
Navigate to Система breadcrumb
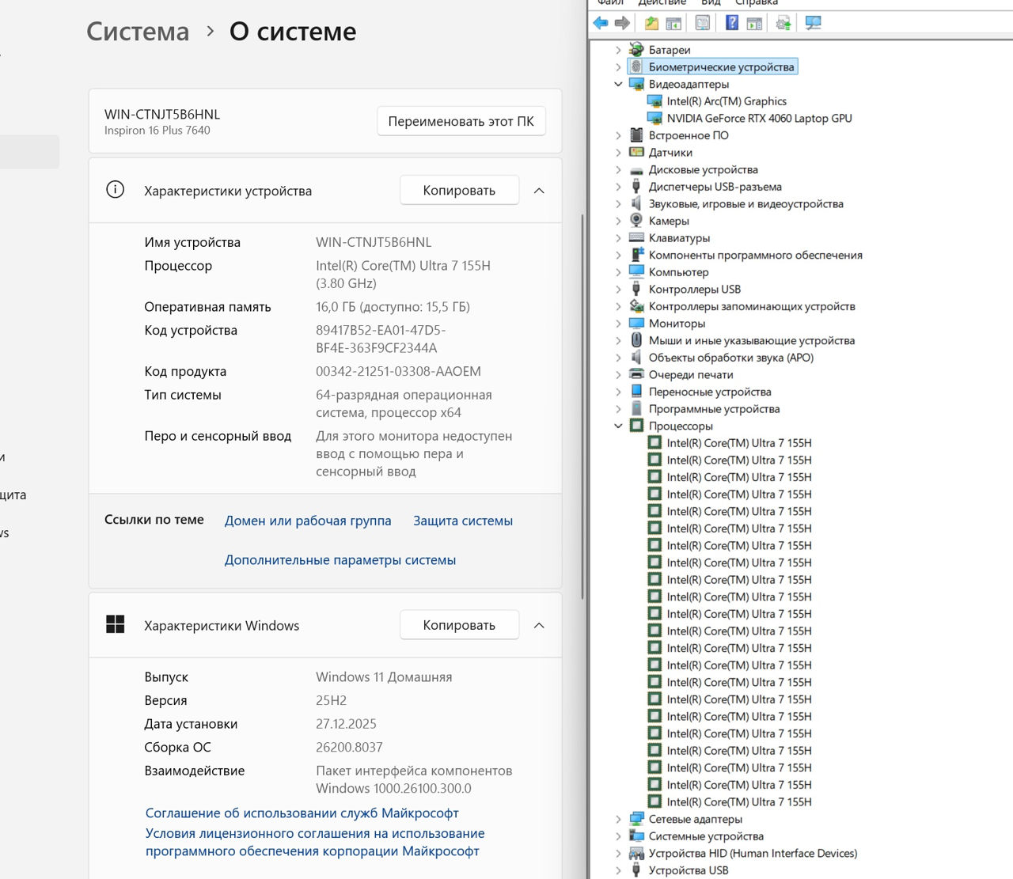pos(138,32)
